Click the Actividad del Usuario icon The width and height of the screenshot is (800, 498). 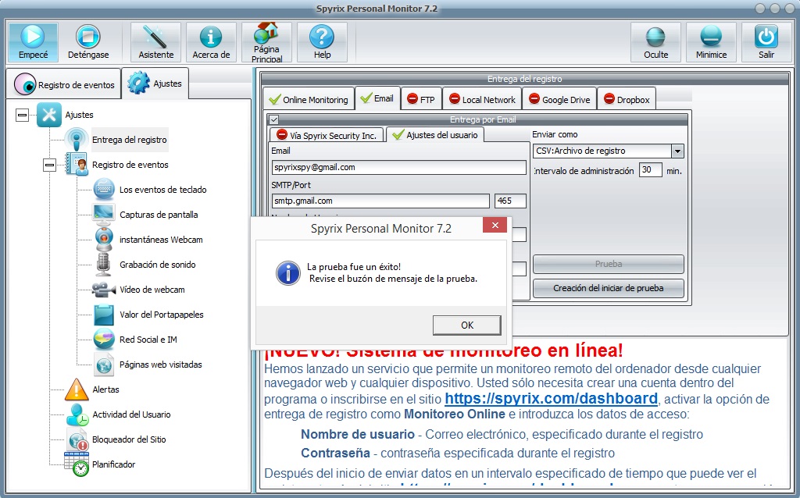[77, 414]
